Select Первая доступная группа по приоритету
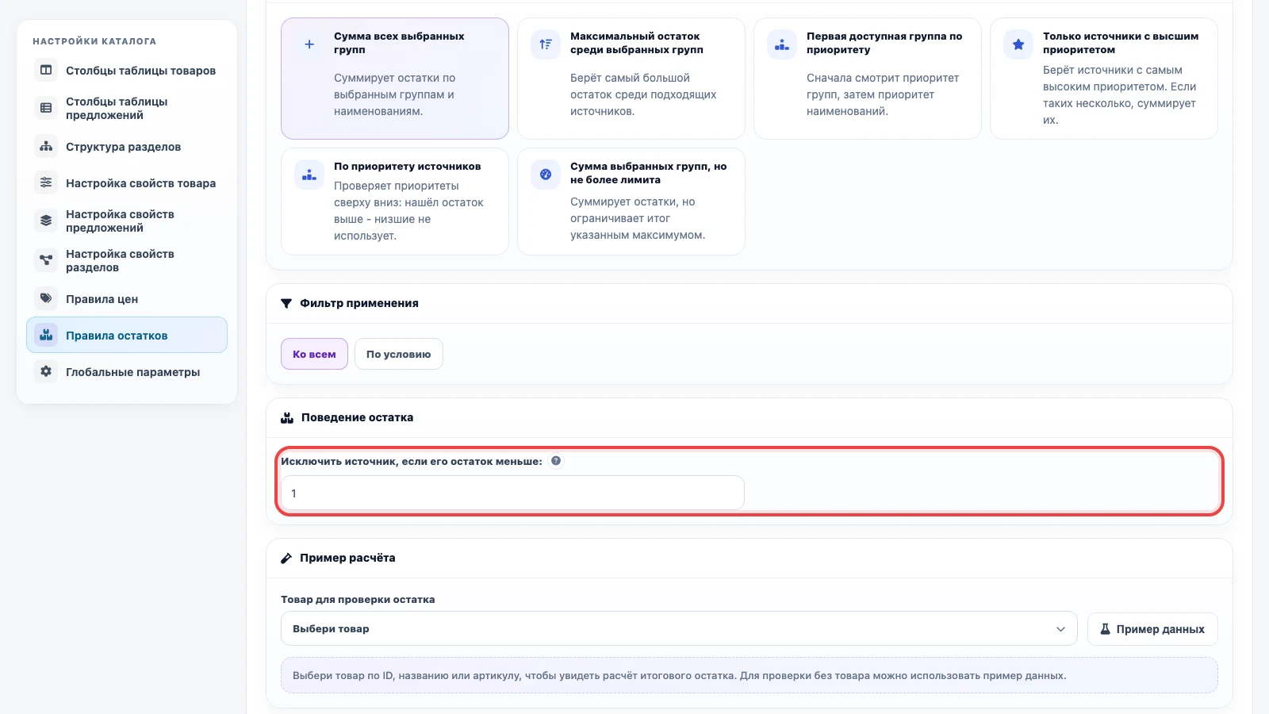Screen dimensions: 1269x714 [x=868, y=79]
